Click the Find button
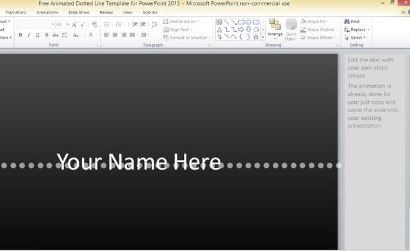The width and height of the screenshot is (410, 251). (x=352, y=21)
